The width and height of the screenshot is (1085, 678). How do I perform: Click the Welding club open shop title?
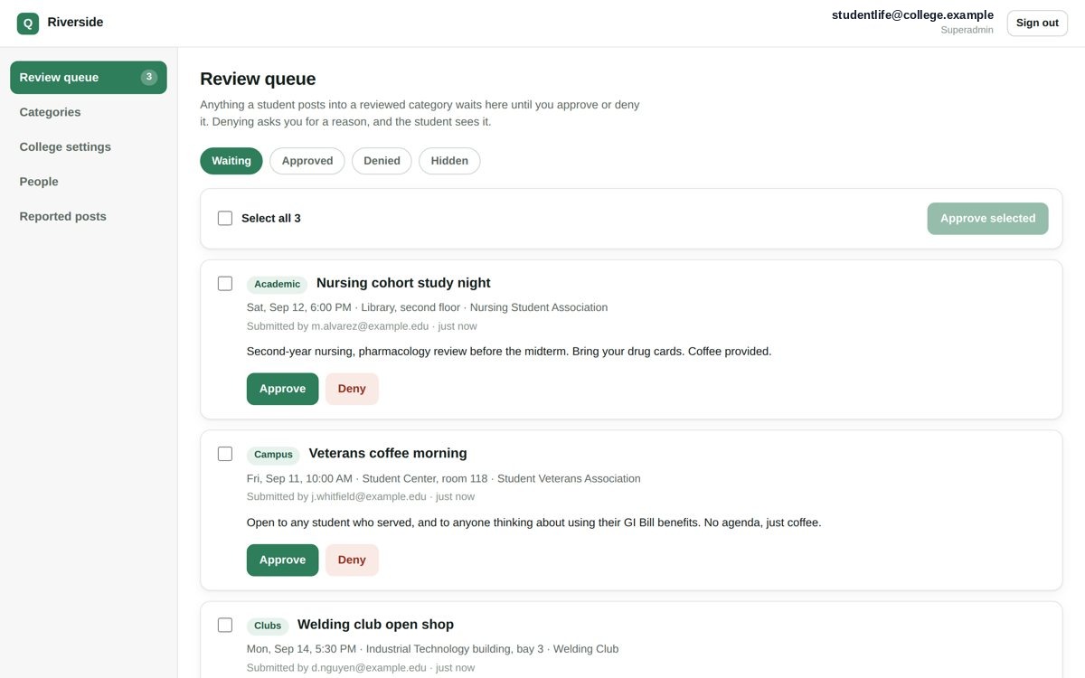[375, 625]
